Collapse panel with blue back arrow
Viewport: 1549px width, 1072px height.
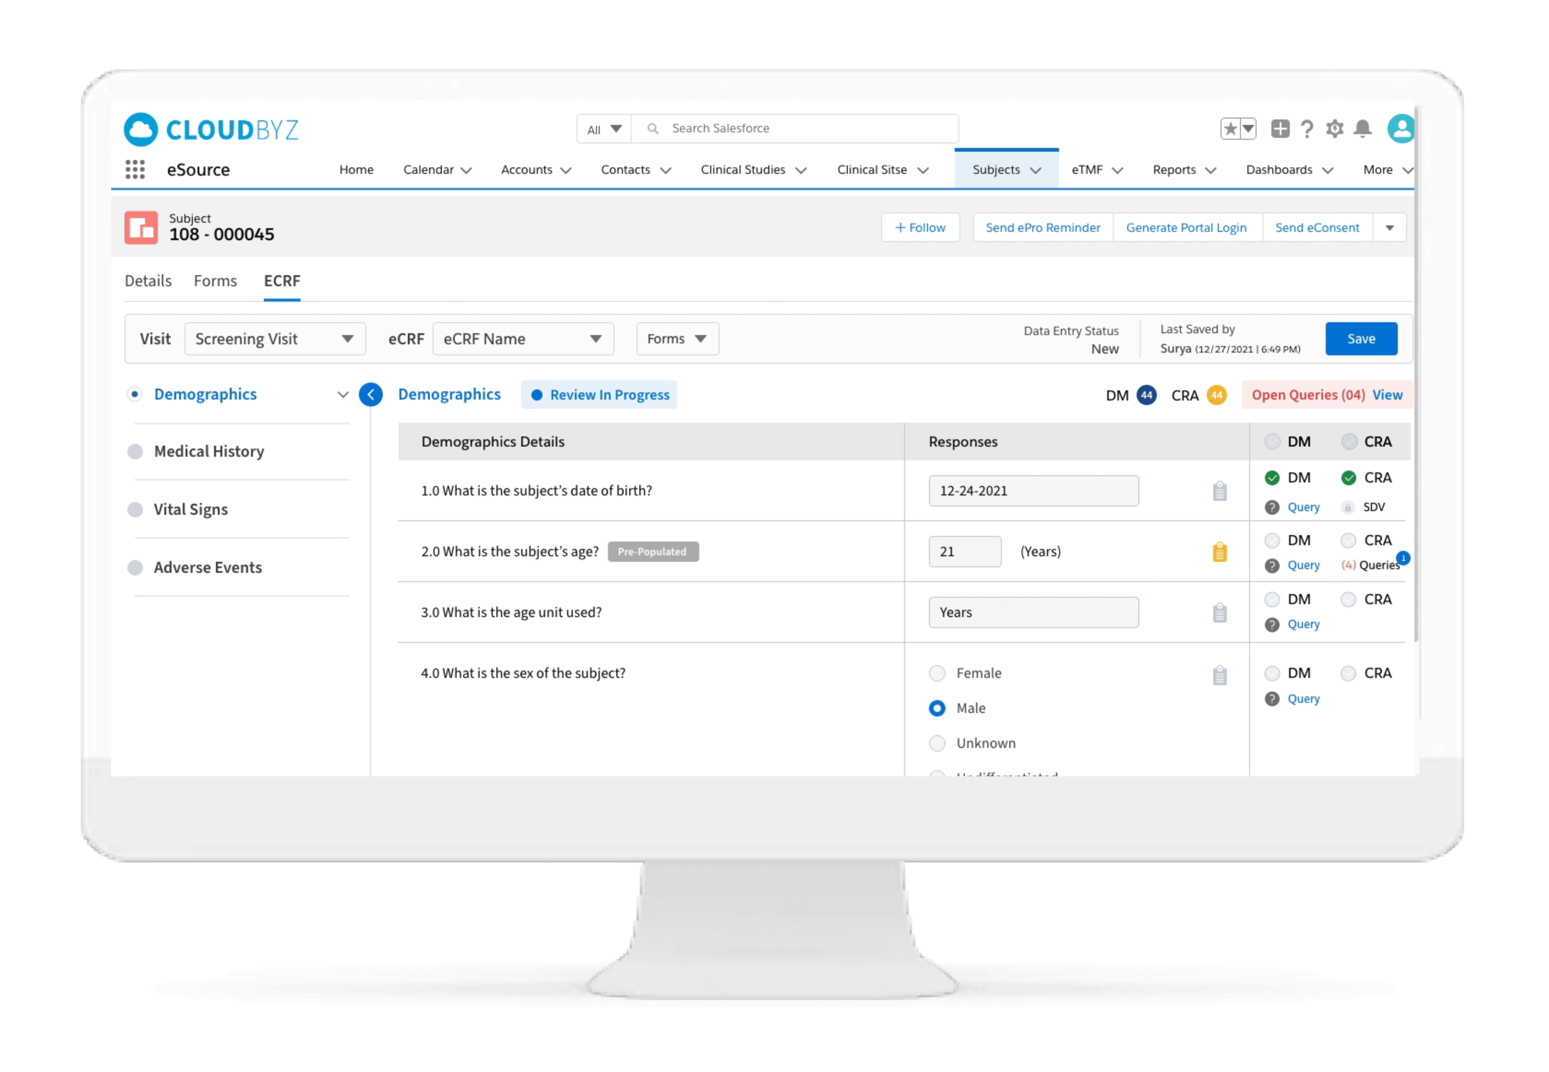coord(371,395)
